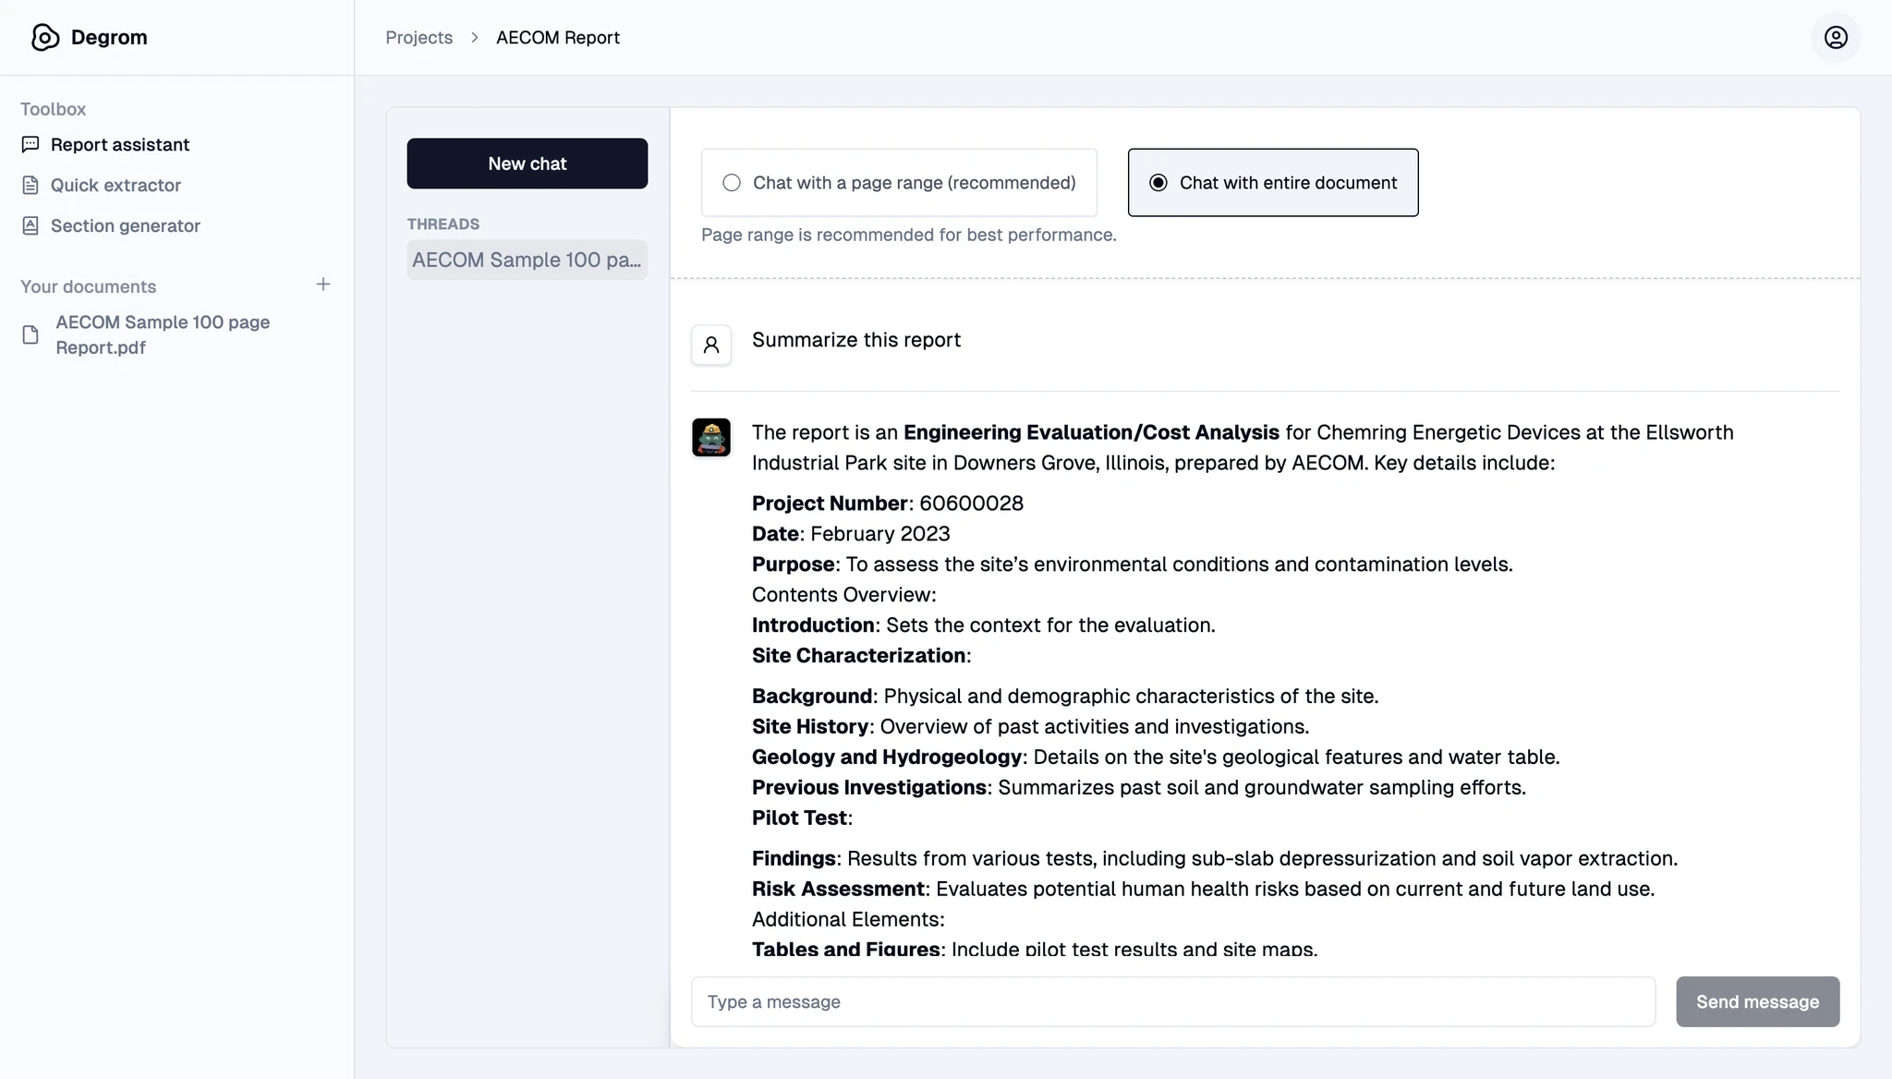Click the 'Tables and Figures' line

pos(1035,948)
